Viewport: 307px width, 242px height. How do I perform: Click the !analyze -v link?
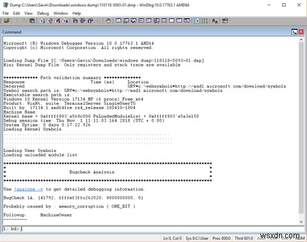tap(29, 189)
